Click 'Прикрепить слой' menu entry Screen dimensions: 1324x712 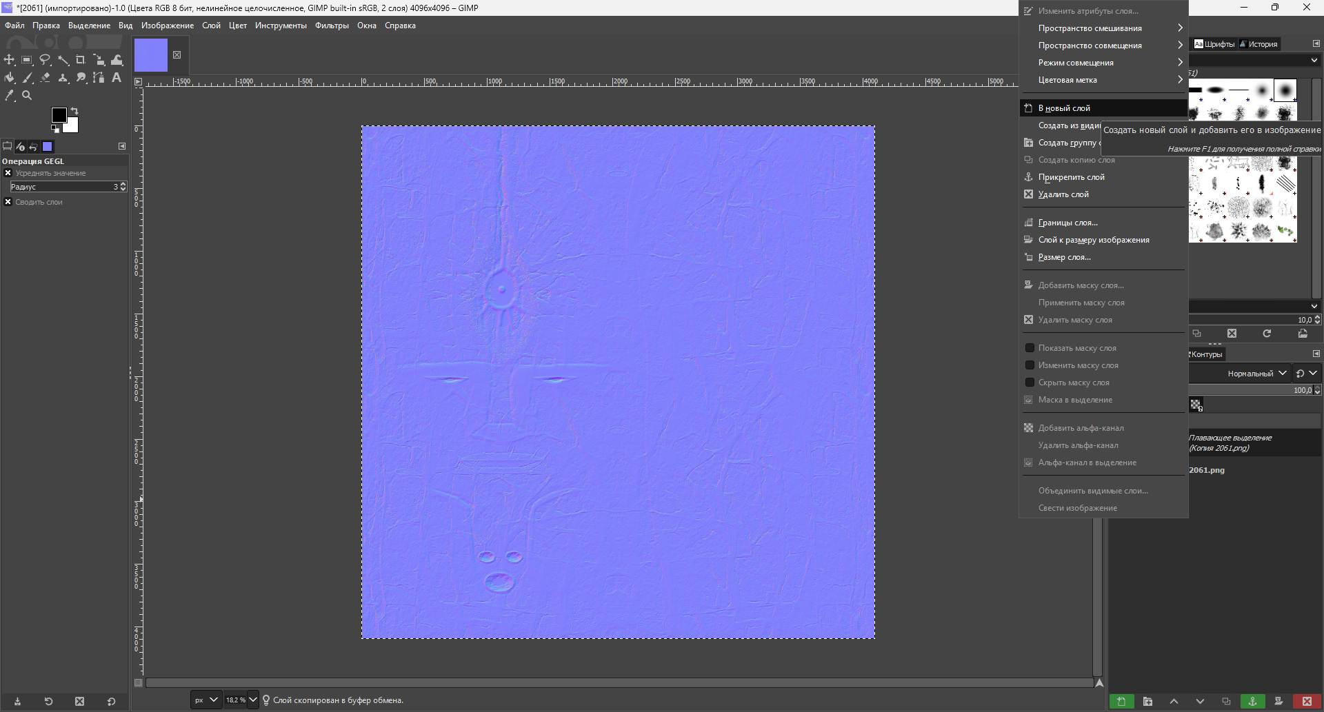(x=1071, y=177)
